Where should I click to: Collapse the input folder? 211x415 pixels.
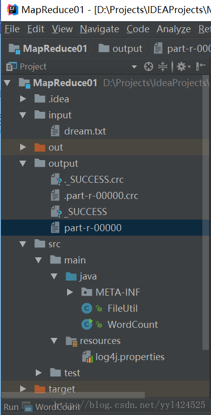coord(23,115)
